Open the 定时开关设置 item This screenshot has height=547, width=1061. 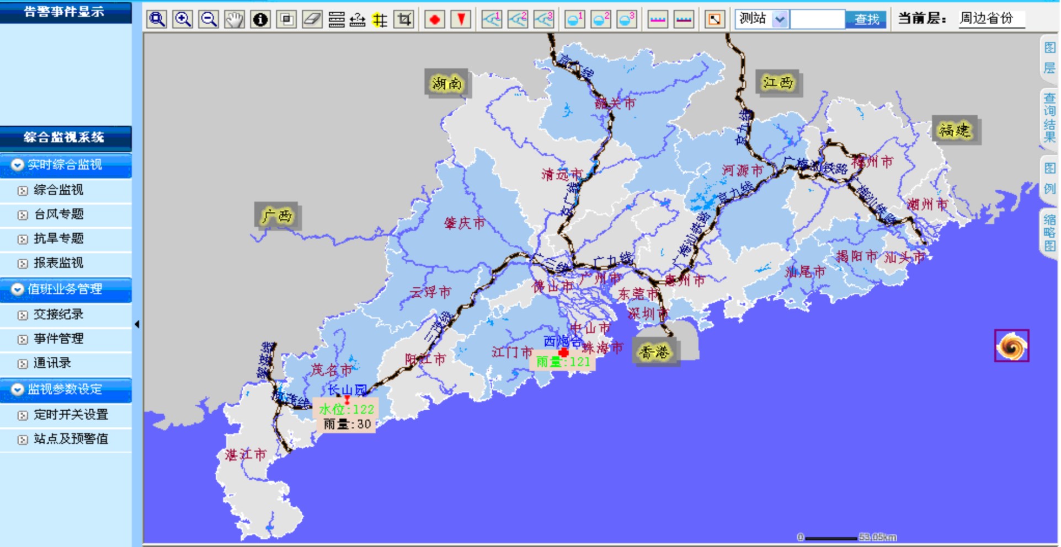pos(71,415)
